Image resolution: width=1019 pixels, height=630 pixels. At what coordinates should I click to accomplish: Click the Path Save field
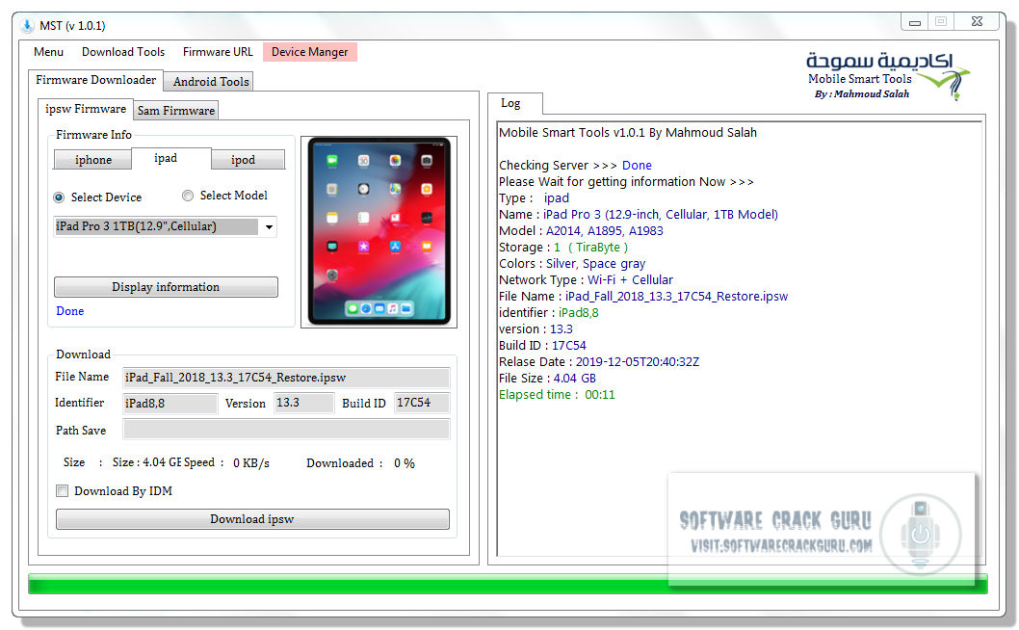(286, 430)
